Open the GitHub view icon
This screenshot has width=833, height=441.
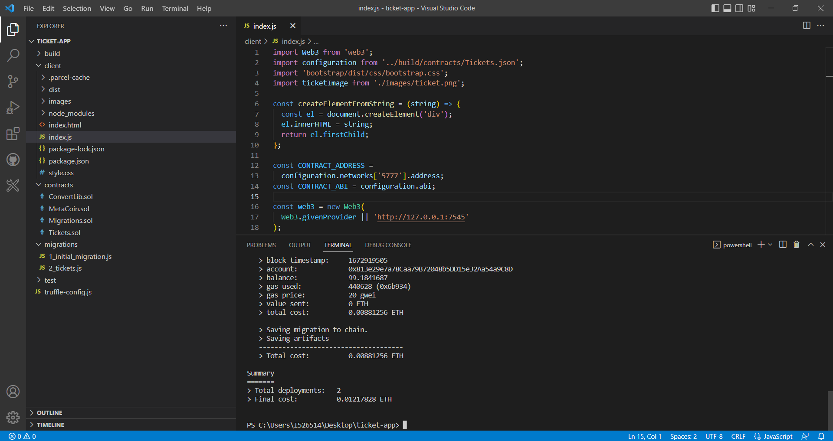[x=13, y=160]
